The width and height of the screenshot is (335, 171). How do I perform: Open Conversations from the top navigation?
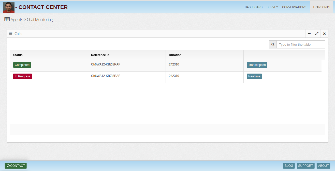(294, 7)
